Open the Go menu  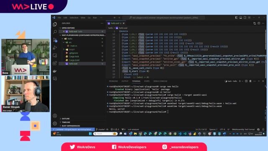pos(89,18)
